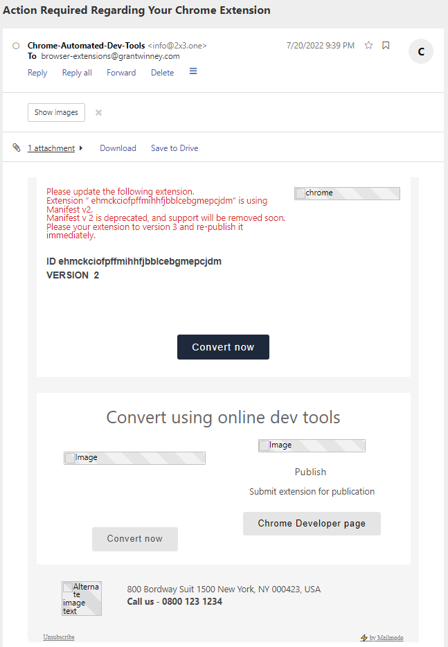Click the image placeholder above gray Convert now
448x647 pixels.
134,458
